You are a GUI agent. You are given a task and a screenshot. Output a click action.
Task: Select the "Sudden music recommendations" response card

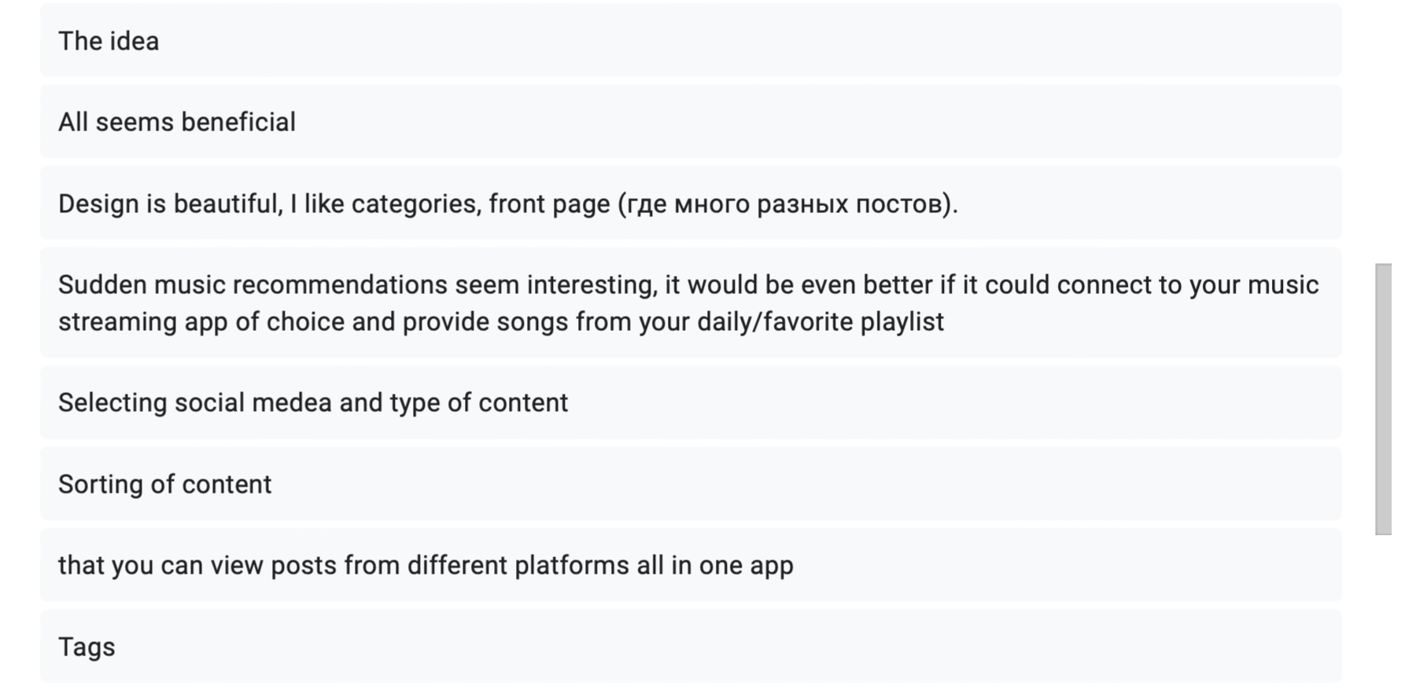tap(689, 303)
